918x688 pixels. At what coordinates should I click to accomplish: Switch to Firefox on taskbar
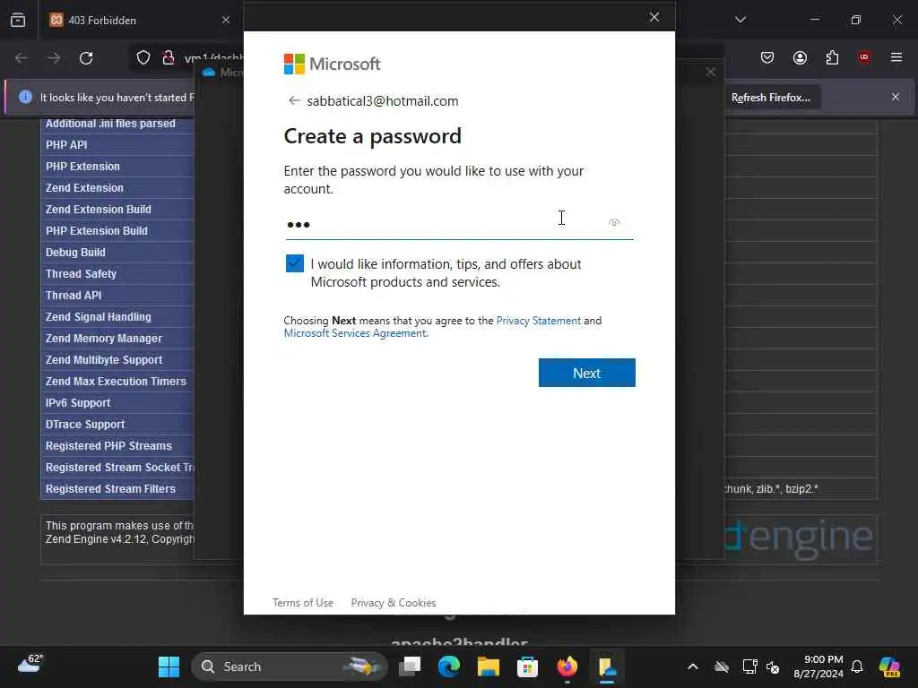tap(567, 666)
